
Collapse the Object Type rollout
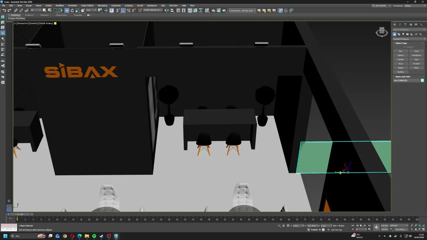(401, 43)
